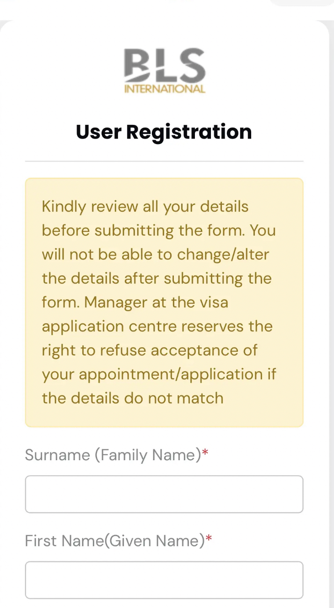Select the User Registration heading
The height and width of the screenshot is (608, 334).
click(x=164, y=132)
